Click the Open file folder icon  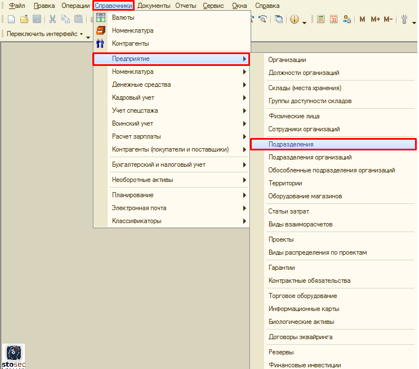click(24, 19)
